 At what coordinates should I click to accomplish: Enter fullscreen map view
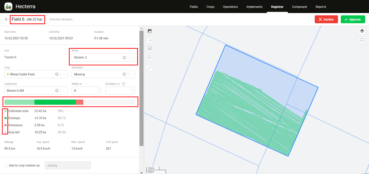[362, 40]
